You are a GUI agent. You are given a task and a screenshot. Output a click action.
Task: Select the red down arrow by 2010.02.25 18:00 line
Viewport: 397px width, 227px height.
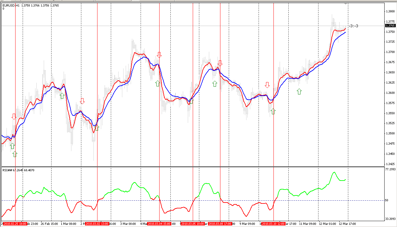(14, 116)
